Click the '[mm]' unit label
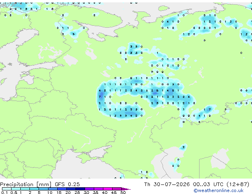252x194 pixels. tap(44, 184)
